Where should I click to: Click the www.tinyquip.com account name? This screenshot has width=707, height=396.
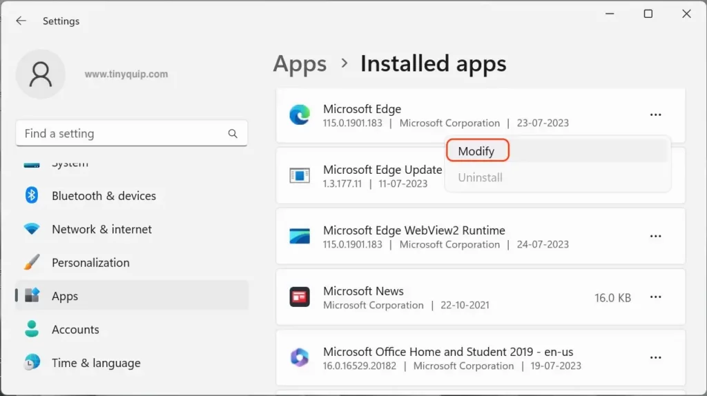pos(126,74)
